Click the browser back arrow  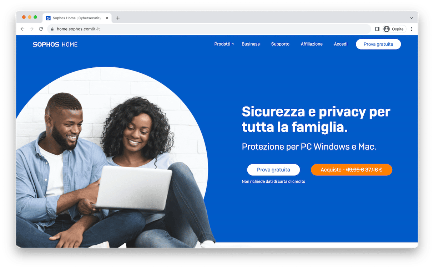click(22, 29)
